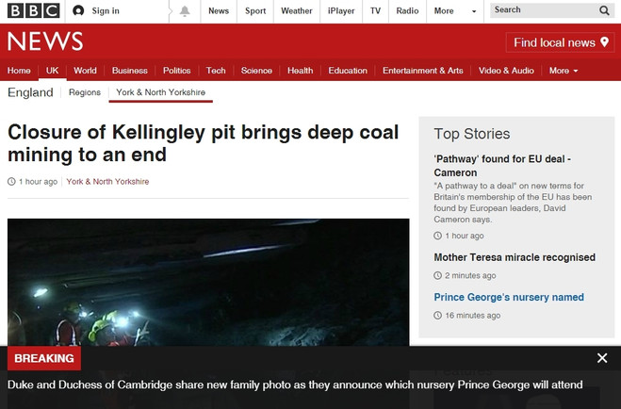This screenshot has height=409, width=621.
Task: Dismiss the breaking news banner
Action: (x=602, y=358)
